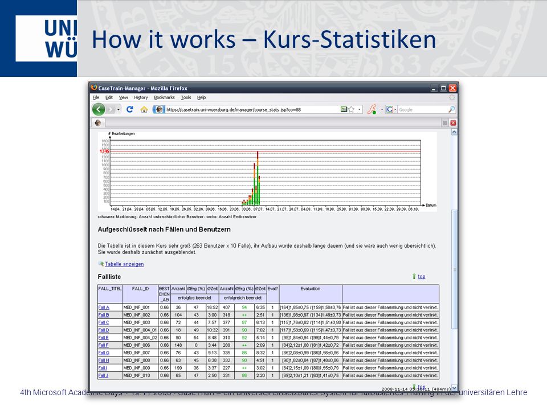Click the green Back arrow button
This screenshot has width=547, height=410.
99,109
